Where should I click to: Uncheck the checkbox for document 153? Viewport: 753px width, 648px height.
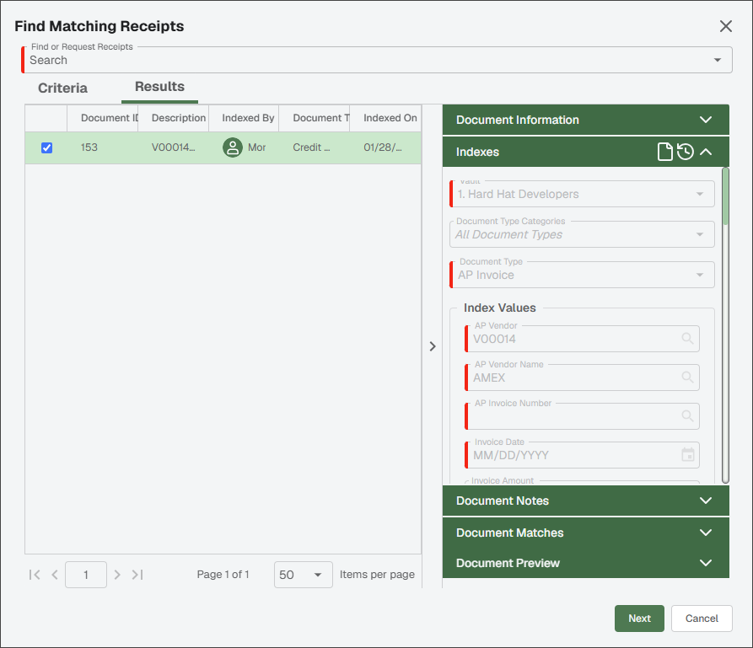click(46, 147)
